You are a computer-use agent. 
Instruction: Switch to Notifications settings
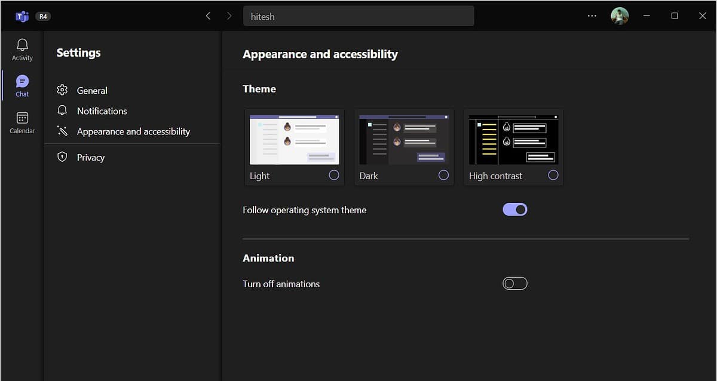tap(102, 110)
